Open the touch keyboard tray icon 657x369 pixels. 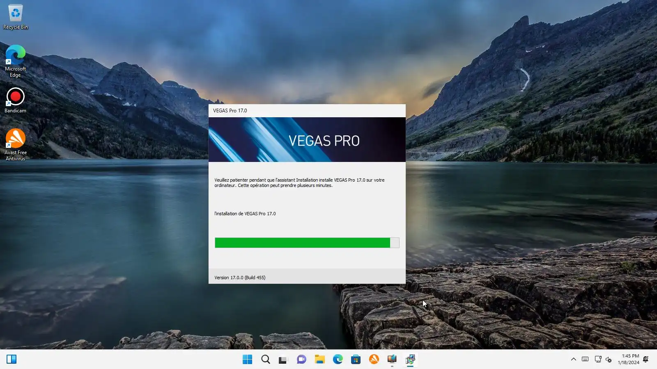[586, 360]
